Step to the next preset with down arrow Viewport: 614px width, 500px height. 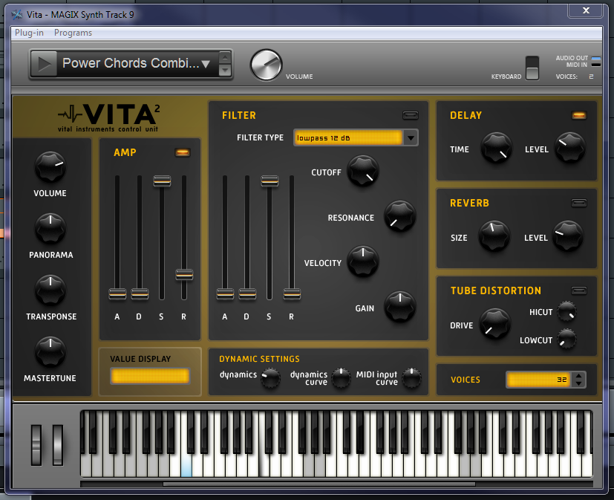click(x=225, y=70)
